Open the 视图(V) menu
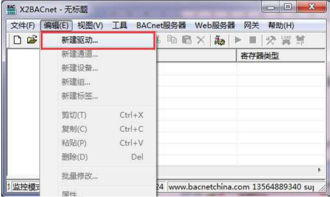The width and height of the screenshot is (330, 197). pos(90,26)
